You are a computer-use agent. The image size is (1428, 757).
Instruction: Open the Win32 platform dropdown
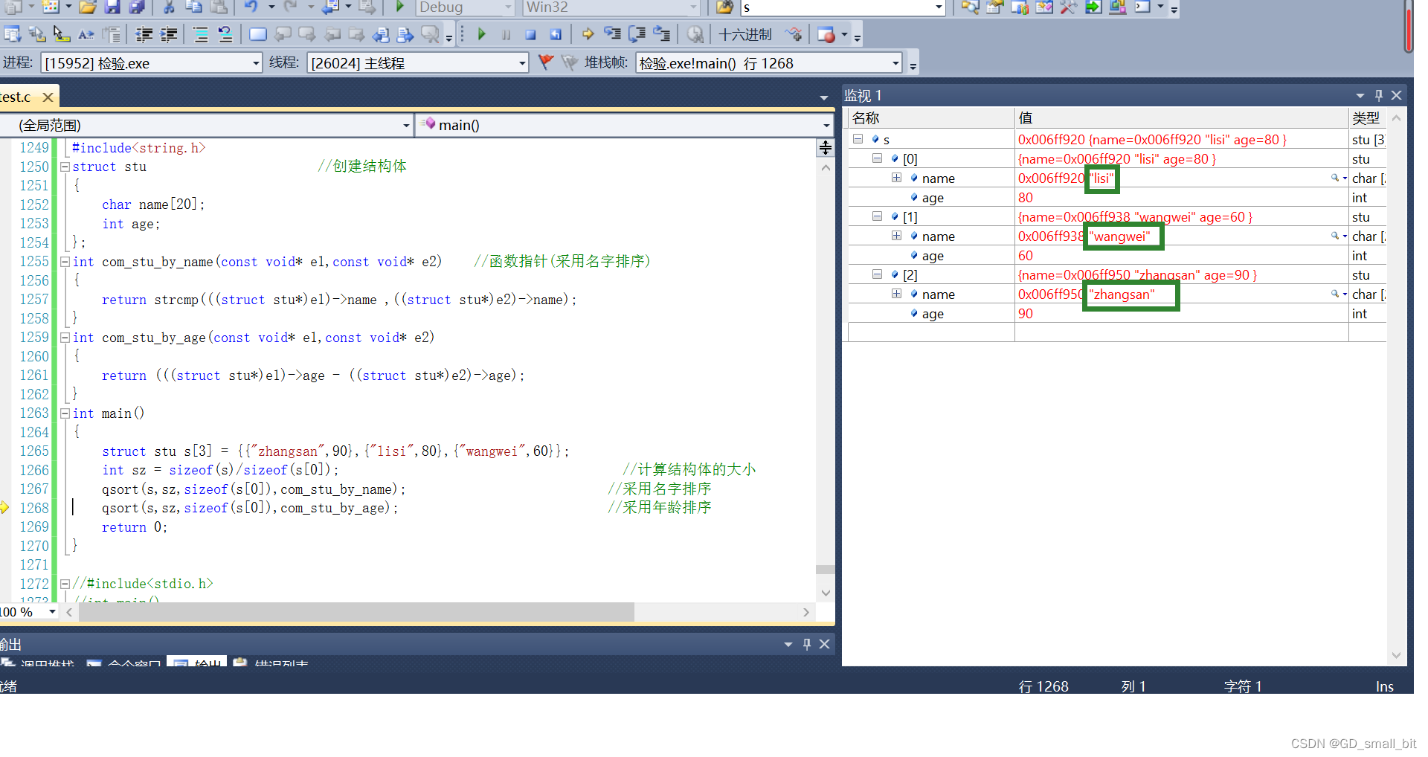(x=693, y=7)
